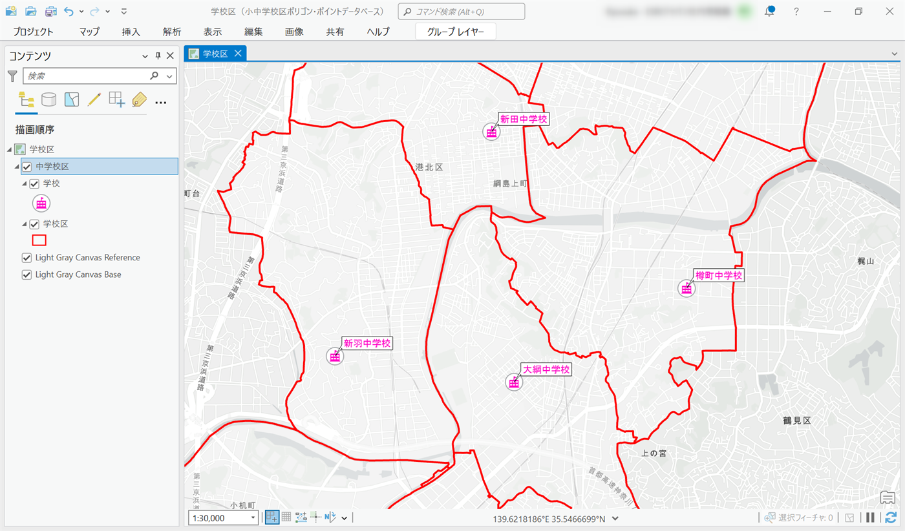Open the 編集 ribbon tab
Viewport: 905px width, 531px height.
click(x=253, y=32)
